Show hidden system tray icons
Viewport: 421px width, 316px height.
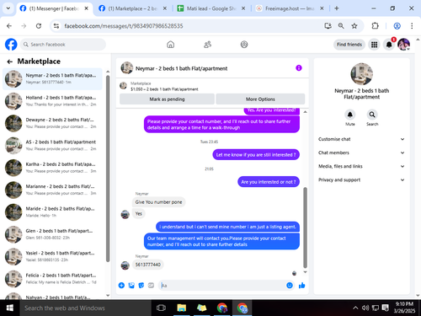(355, 308)
